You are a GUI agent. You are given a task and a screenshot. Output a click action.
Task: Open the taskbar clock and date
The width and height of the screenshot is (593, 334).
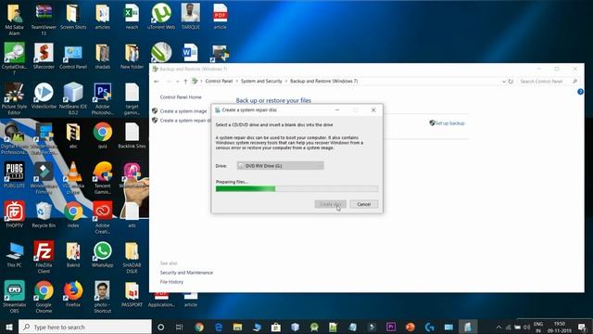pos(560,327)
